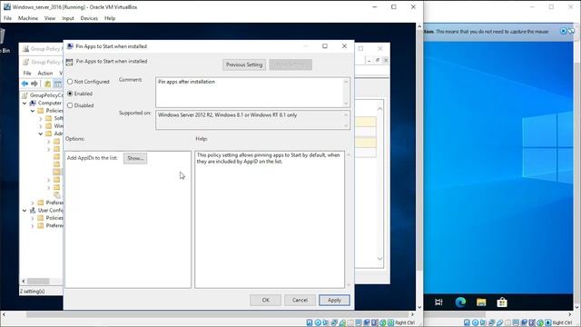Collapse the Policies node under Computer Configuration

pyautogui.click(x=33, y=111)
